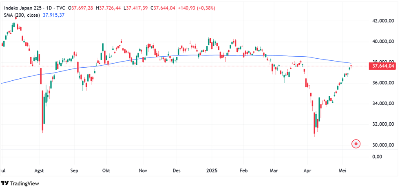Screen dimensions: 400x188
Task: Click the Mar month label on time axis
Action: (x=274, y=170)
